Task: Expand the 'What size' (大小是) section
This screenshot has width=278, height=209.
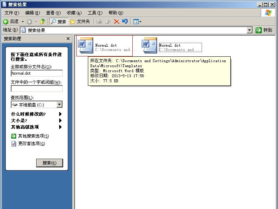Action: coord(60,121)
